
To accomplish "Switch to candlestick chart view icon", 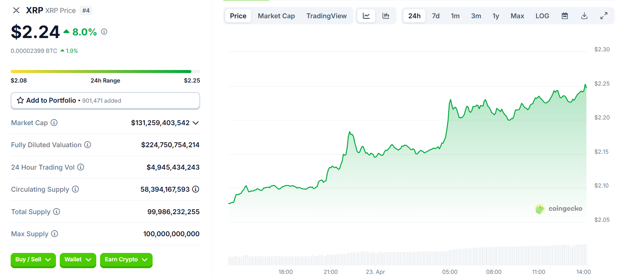I will (386, 16).
